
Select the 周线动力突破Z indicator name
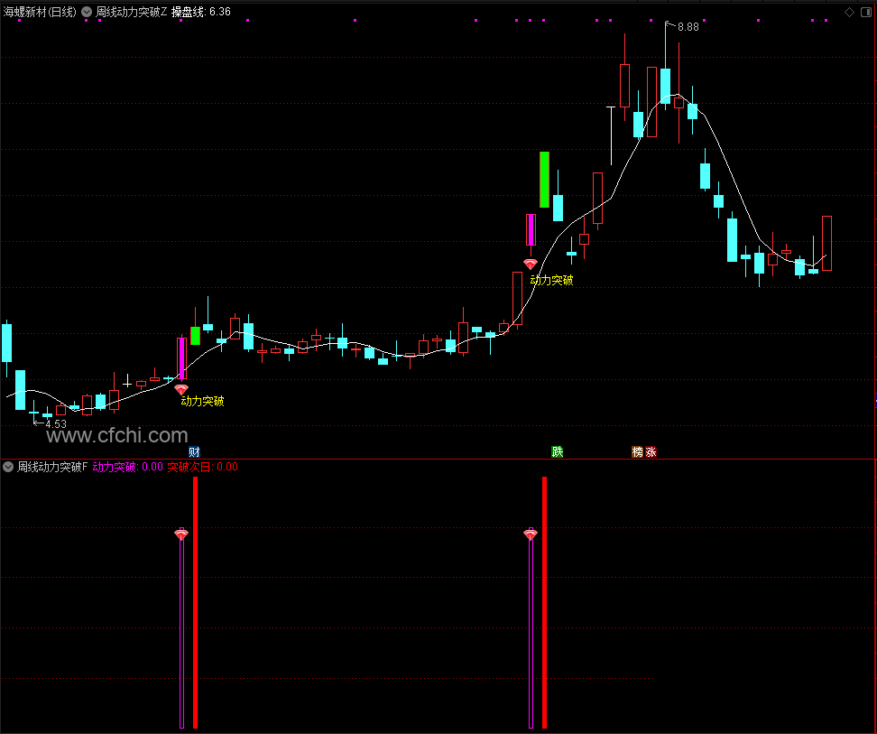tap(132, 12)
